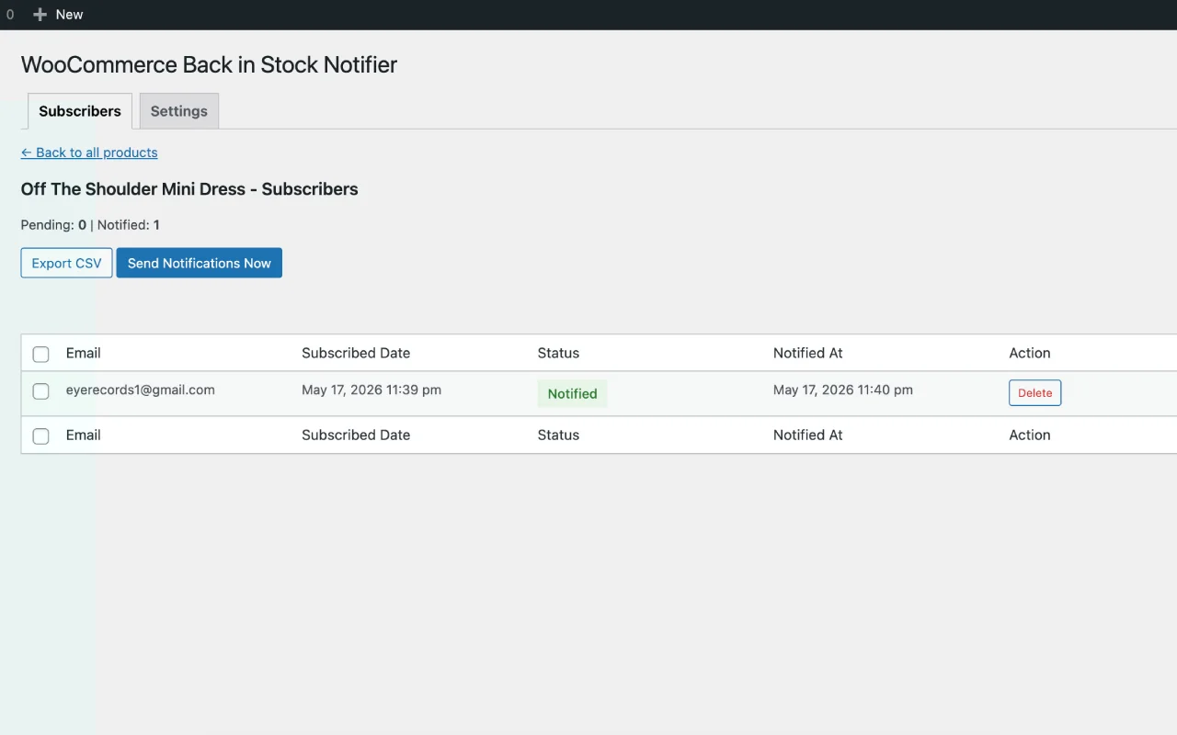The height and width of the screenshot is (735, 1177).
Task: Click the header Action column label
Action: [x=1030, y=353]
